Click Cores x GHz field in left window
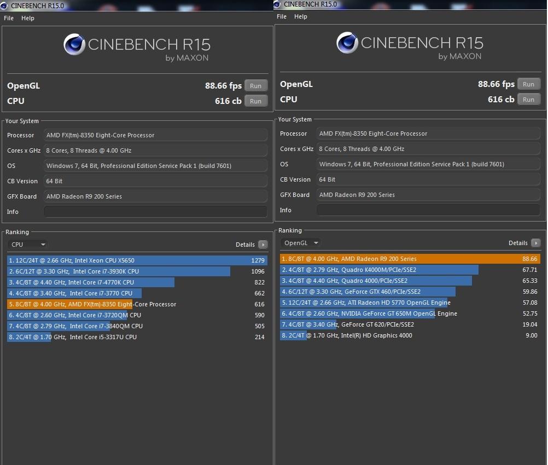This screenshot has width=548, height=465. tap(155, 150)
